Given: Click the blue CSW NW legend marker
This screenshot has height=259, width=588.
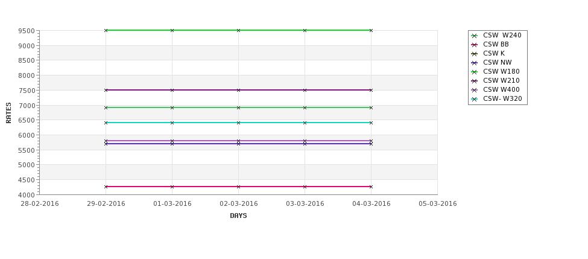Looking at the screenshot, I should 474,63.
